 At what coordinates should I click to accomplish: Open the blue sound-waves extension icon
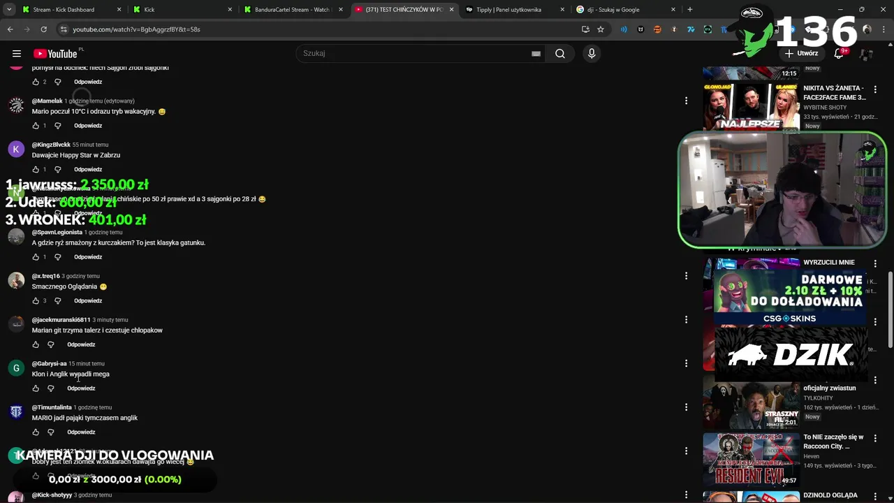[x=624, y=29]
